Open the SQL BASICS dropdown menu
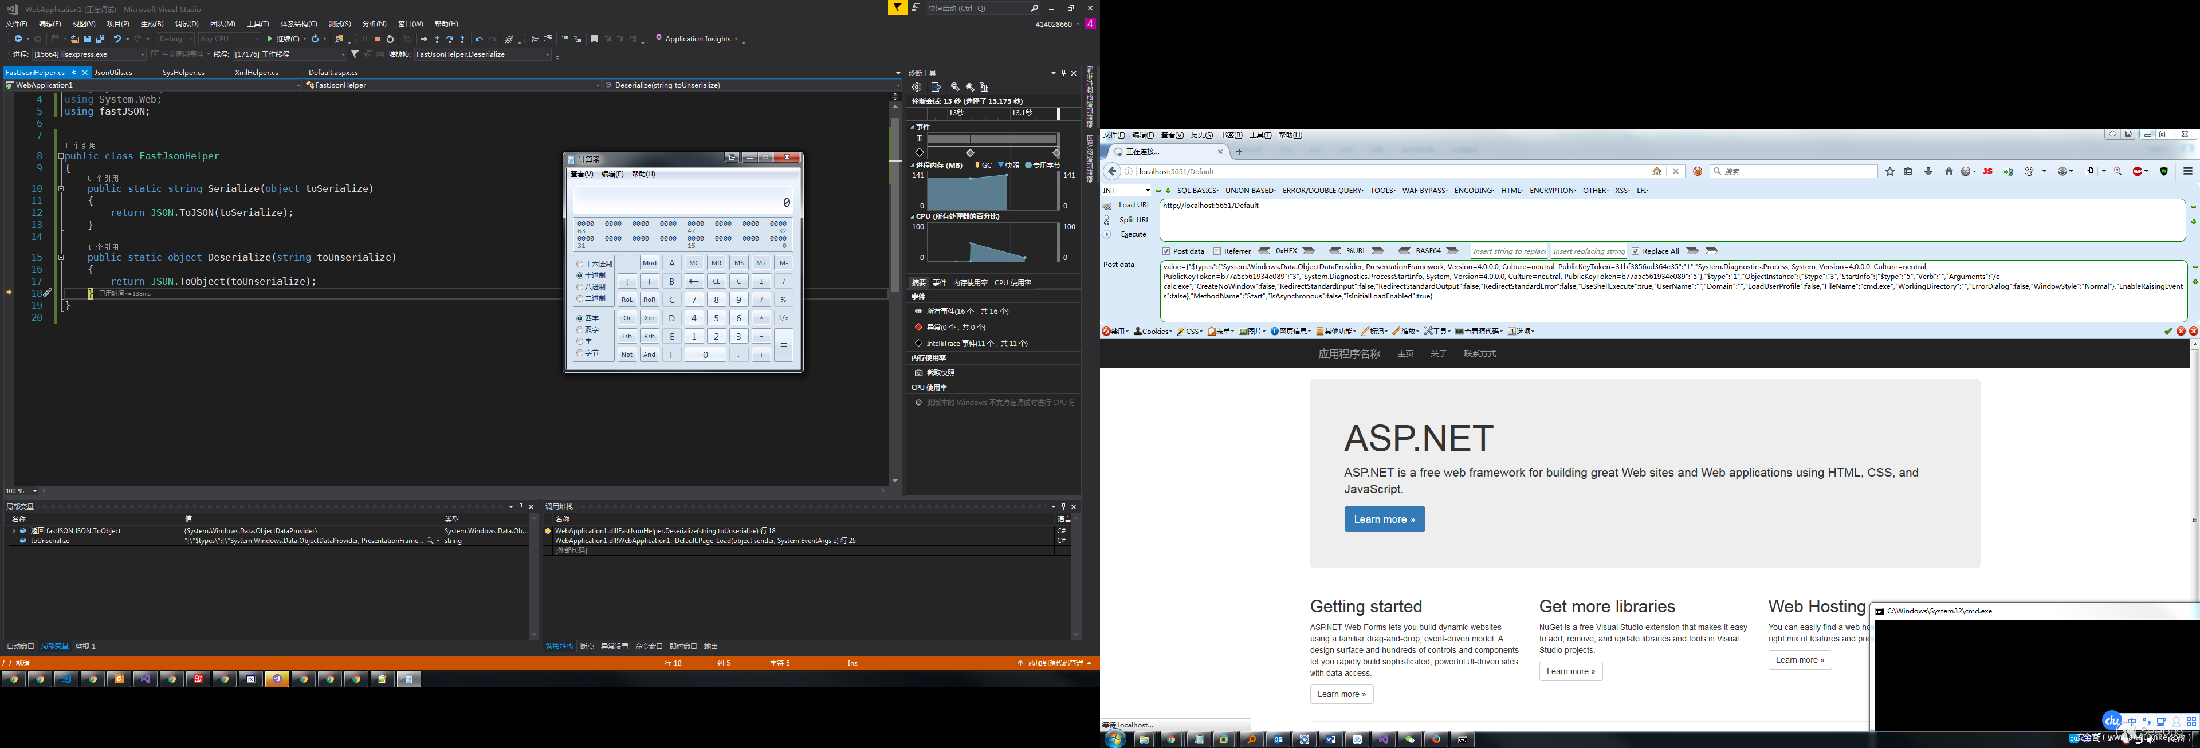Viewport: 2200px width, 748px height. 1198,190
